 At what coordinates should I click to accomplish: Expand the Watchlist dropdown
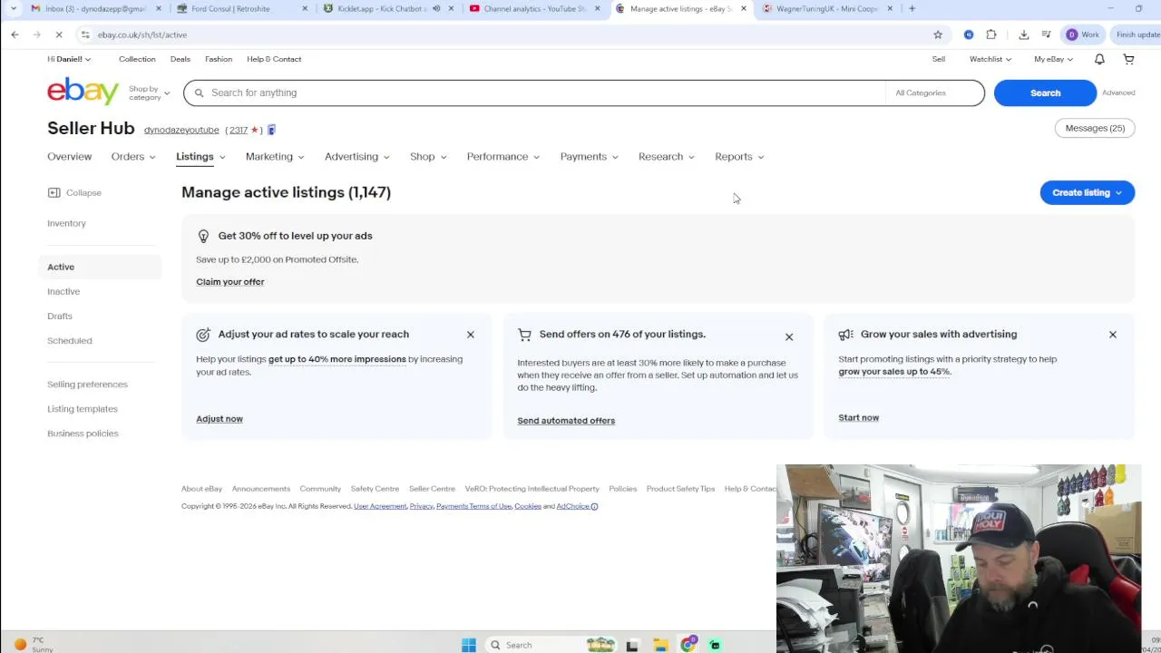click(990, 59)
